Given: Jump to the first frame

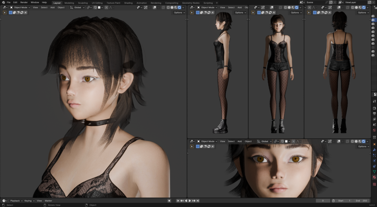Looking at the screenshot, I should coord(178,201).
